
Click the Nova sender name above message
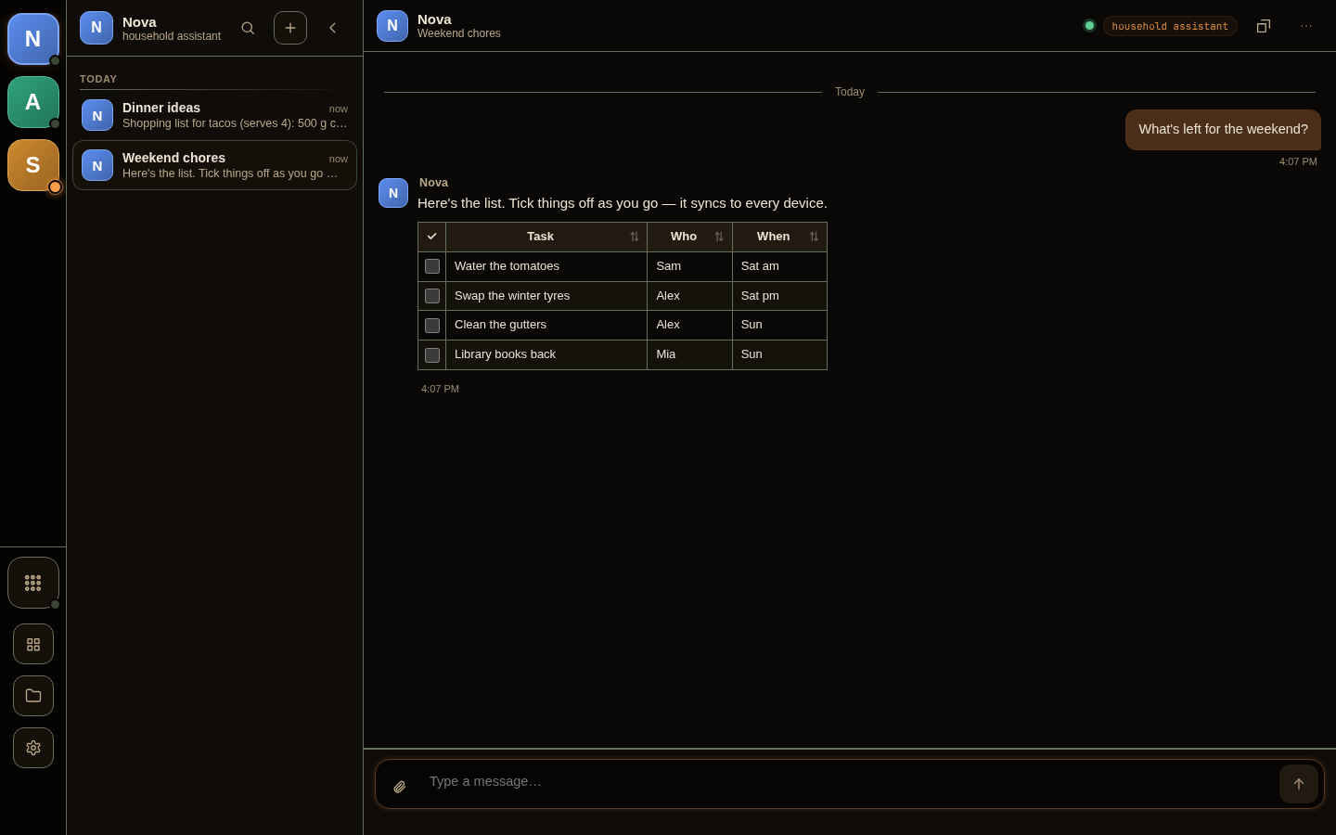tap(433, 183)
